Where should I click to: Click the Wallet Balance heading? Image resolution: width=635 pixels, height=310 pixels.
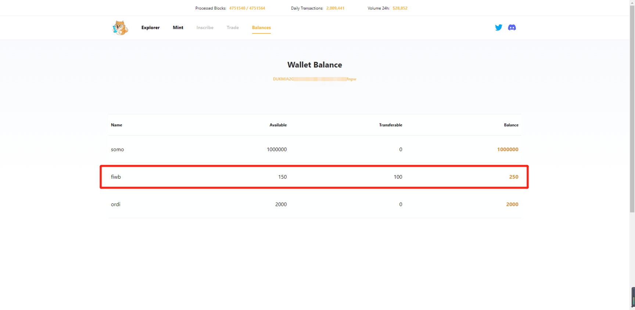[315, 65]
